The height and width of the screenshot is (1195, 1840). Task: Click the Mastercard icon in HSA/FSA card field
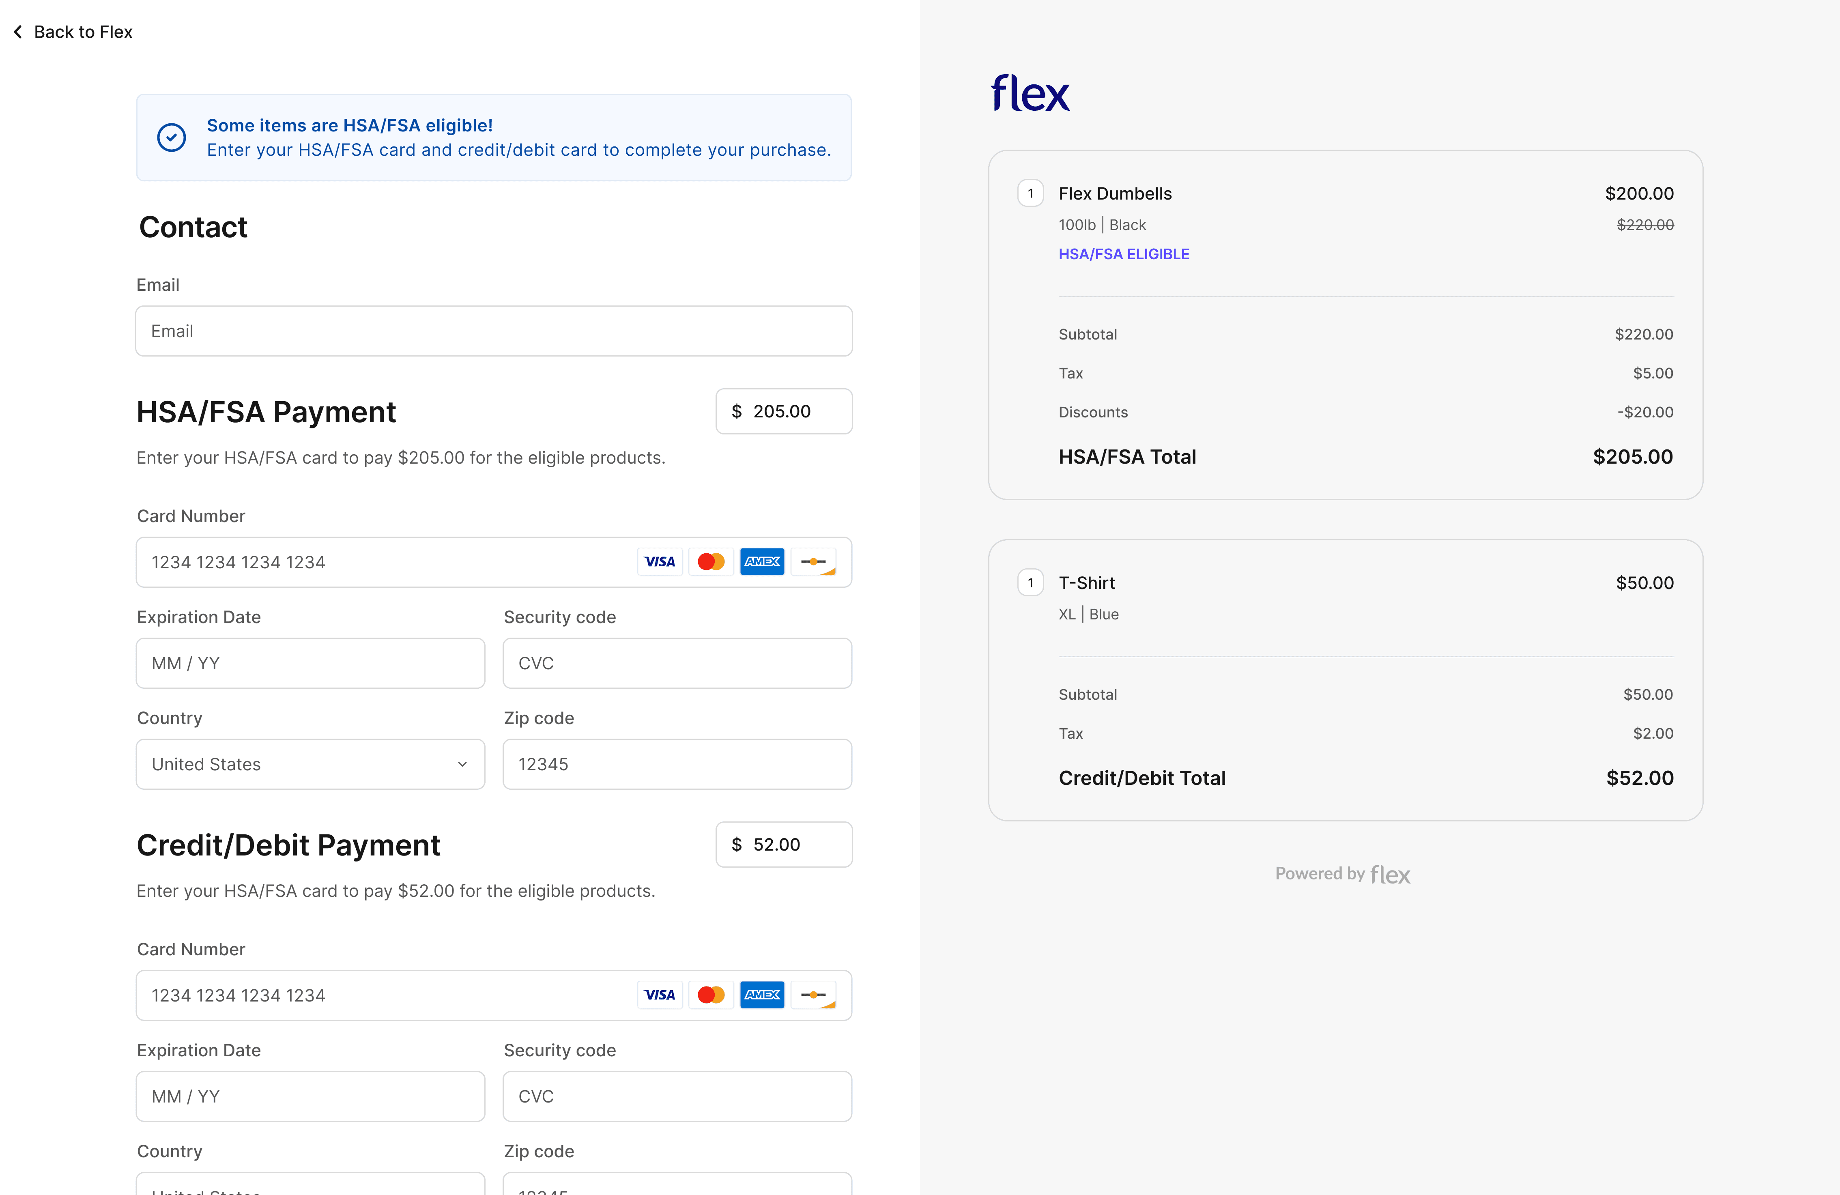711,562
